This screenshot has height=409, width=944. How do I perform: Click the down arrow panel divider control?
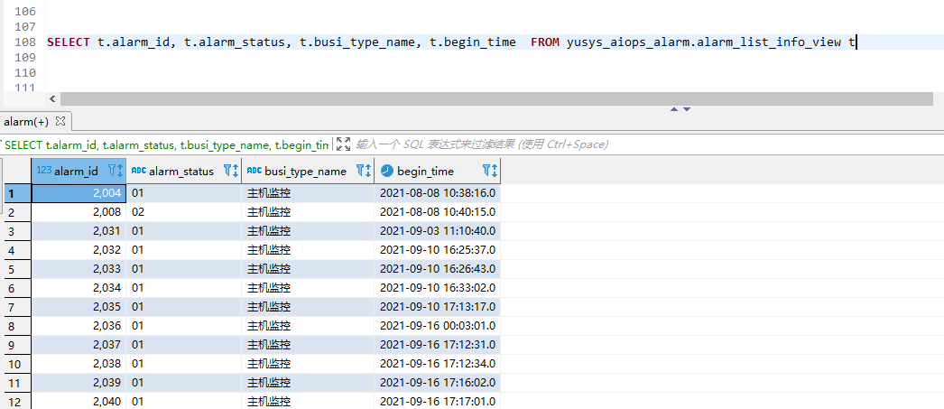(686, 109)
